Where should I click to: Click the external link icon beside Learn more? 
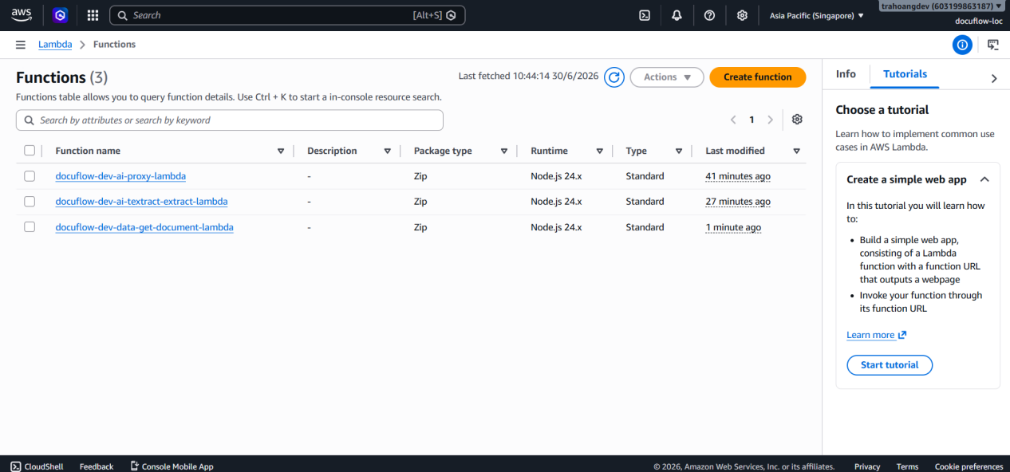click(x=902, y=335)
